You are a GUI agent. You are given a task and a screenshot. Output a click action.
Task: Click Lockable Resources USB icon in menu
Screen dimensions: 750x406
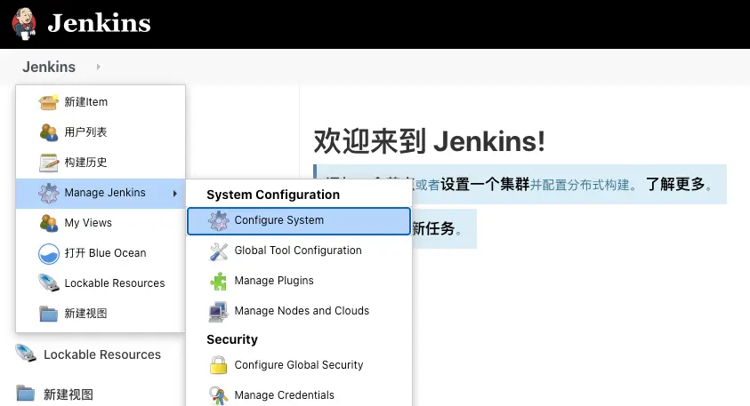pyautogui.click(x=49, y=283)
